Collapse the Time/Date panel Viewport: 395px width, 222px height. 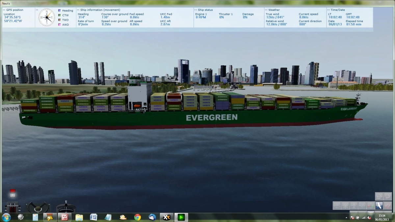[x=329, y=10]
